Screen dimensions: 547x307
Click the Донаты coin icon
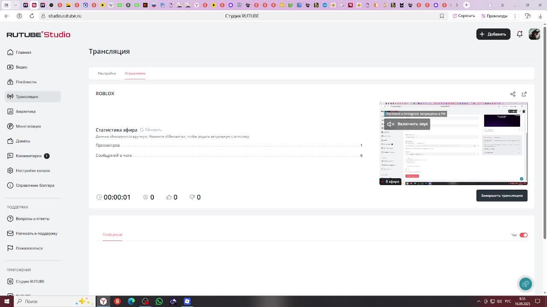10,141
